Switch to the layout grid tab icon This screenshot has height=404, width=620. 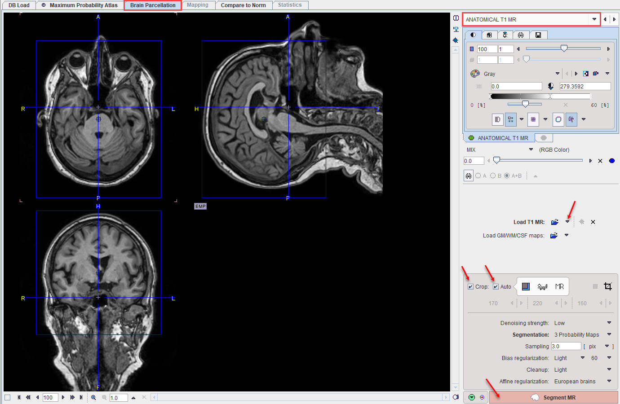pos(489,35)
